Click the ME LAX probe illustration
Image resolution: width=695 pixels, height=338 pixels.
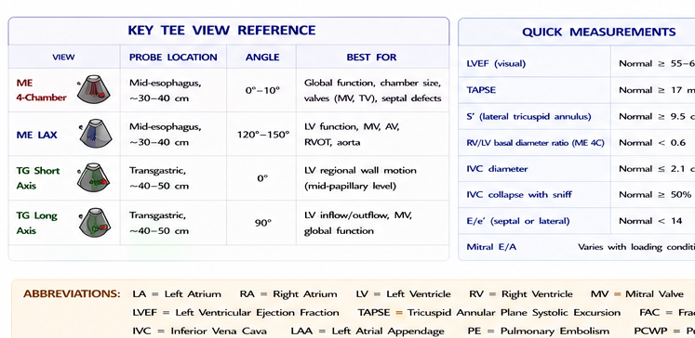95,133
